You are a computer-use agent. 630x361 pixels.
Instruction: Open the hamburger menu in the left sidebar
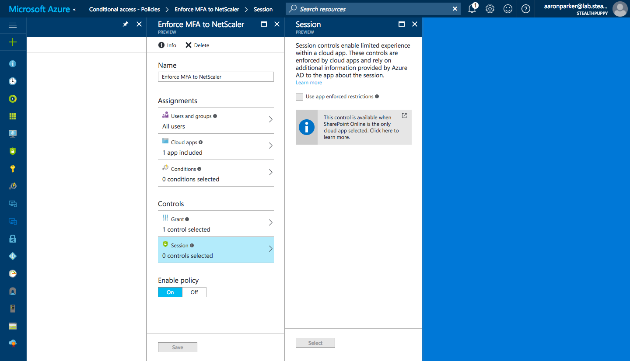pyautogui.click(x=13, y=25)
